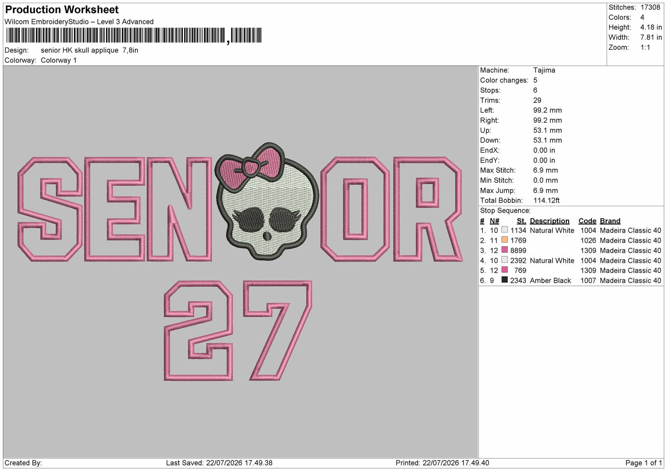The width and height of the screenshot is (667, 471).
Task: Click 'Natural White' in stop row 4
Action: click(x=552, y=261)
